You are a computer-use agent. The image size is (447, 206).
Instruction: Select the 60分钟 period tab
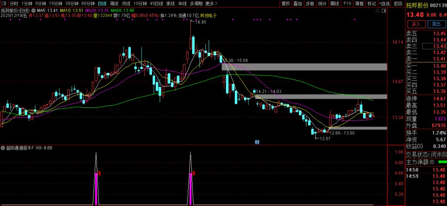(x=88, y=3)
